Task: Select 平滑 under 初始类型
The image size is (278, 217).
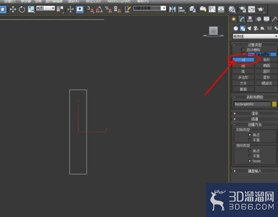Action: 250,140
